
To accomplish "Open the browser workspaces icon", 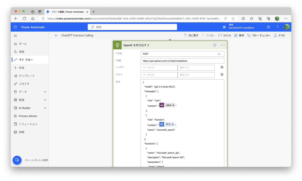I will [33, 12].
